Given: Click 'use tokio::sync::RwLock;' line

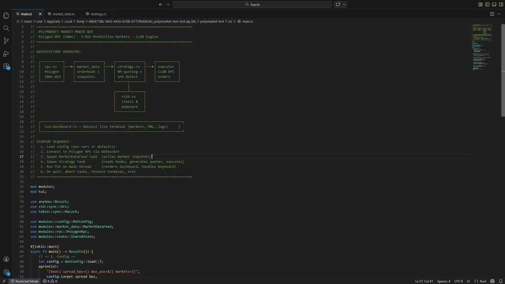Looking at the screenshot, I should (55, 211).
